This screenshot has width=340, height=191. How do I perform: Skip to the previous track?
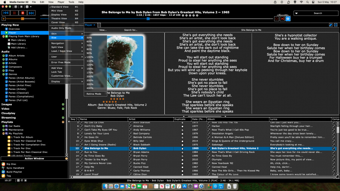click(6, 13)
